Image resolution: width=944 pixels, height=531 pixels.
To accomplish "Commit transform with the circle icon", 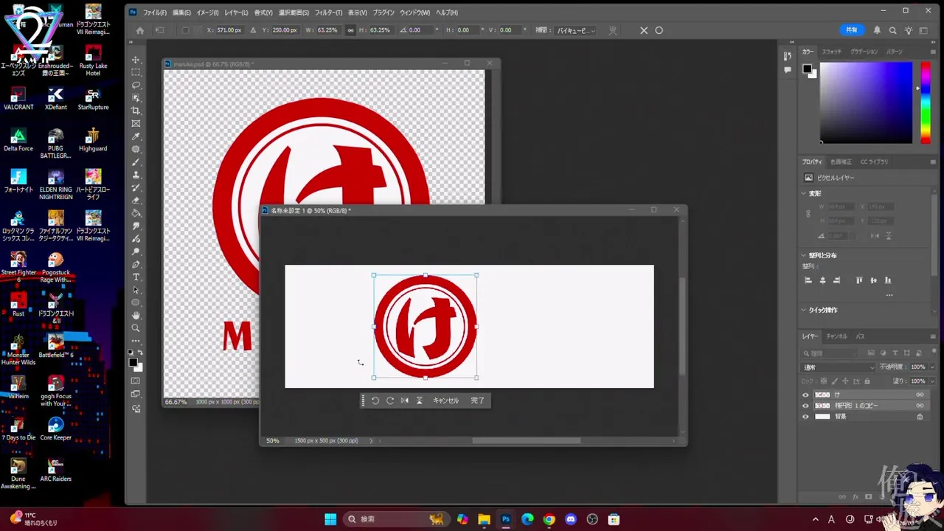I will [x=659, y=30].
